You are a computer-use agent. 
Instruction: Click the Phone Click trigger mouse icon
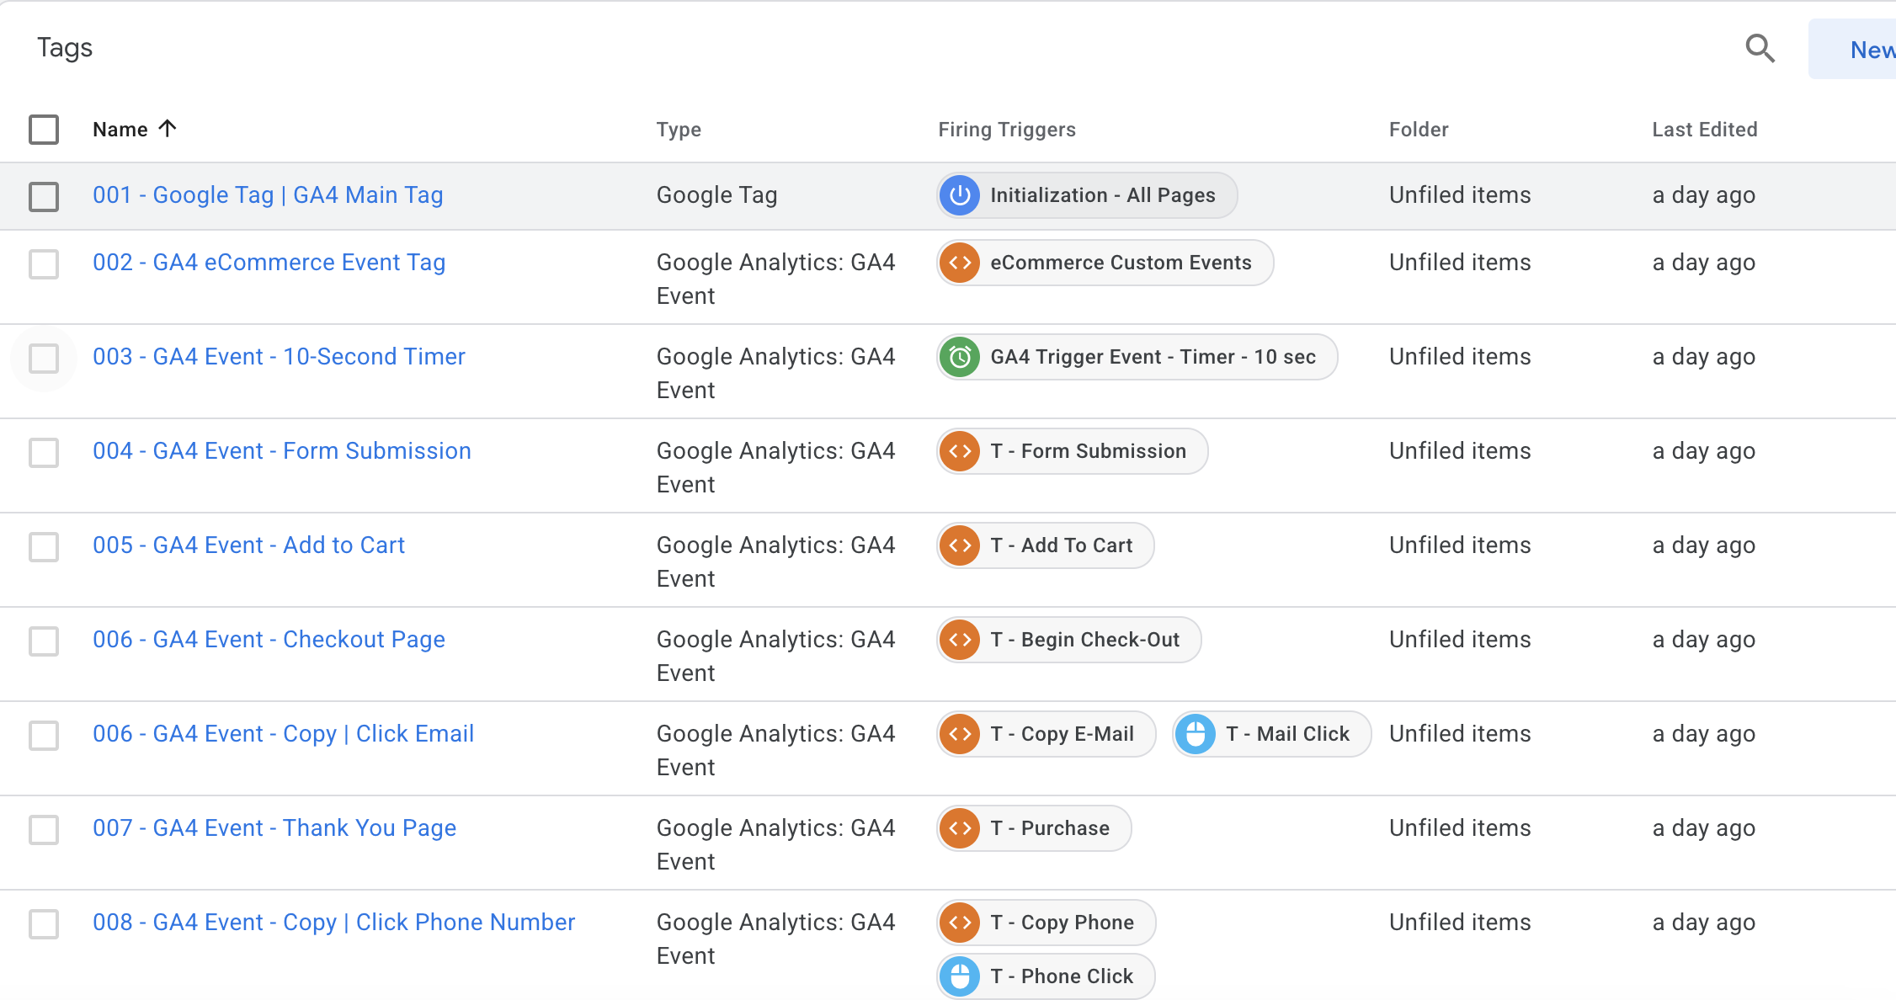(x=960, y=976)
